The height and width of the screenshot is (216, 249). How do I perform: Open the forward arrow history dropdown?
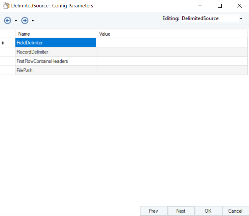point(33,21)
